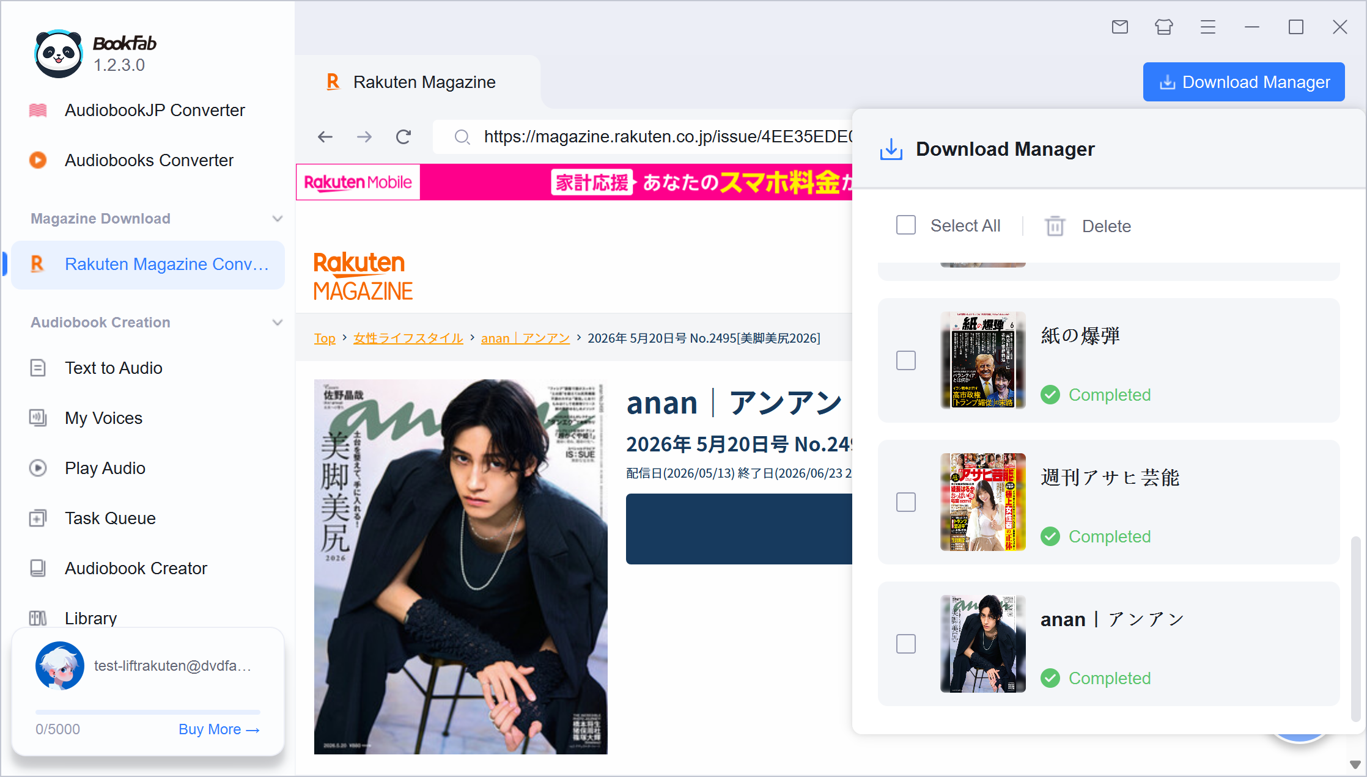This screenshot has width=1367, height=777.
Task: Go back in the browser
Action: point(325,137)
